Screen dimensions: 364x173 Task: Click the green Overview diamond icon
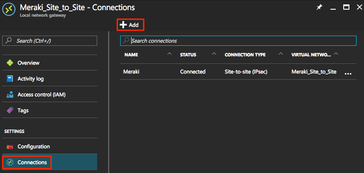pos(10,63)
